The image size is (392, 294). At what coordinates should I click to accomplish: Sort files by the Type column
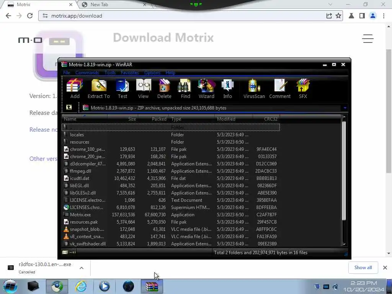tap(192, 119)
